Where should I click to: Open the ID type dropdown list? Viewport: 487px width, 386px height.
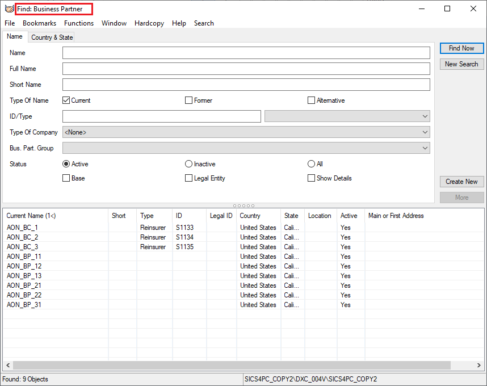[425, 116]
